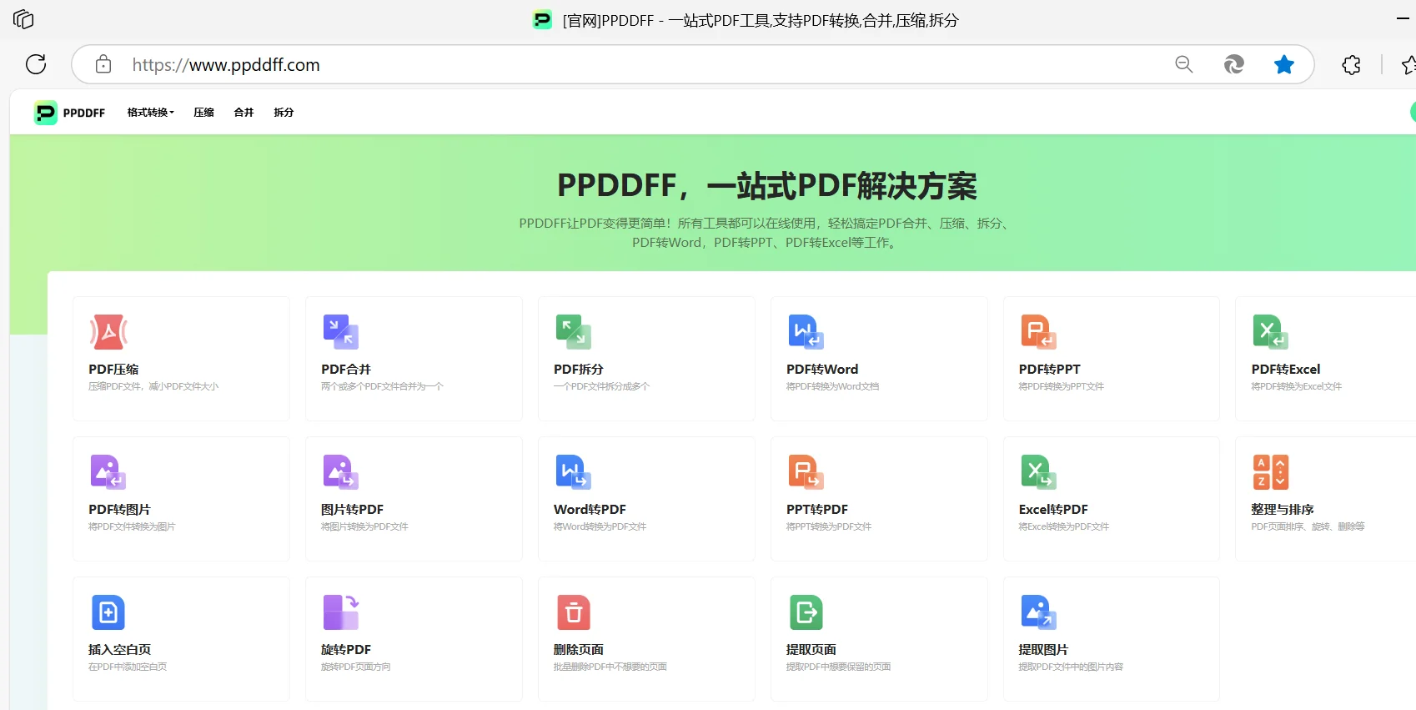1416x710 pixels.
Task: Click the 旋转PDF rotate icon
Action: 340,612
